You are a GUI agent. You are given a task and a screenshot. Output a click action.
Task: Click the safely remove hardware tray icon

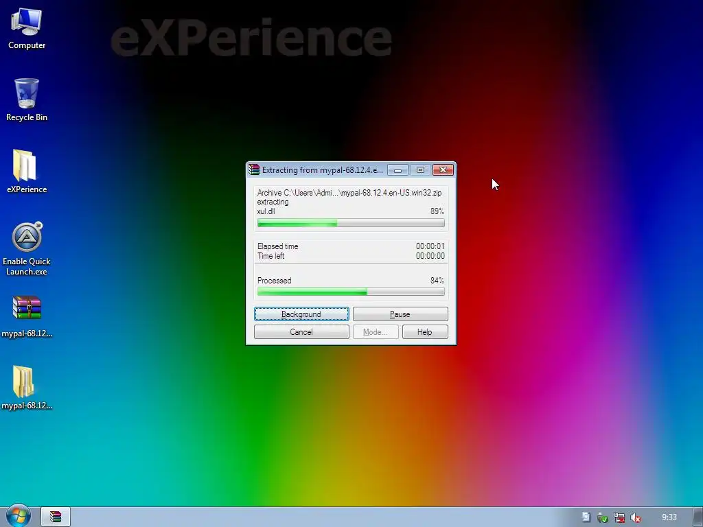[603, 517]
